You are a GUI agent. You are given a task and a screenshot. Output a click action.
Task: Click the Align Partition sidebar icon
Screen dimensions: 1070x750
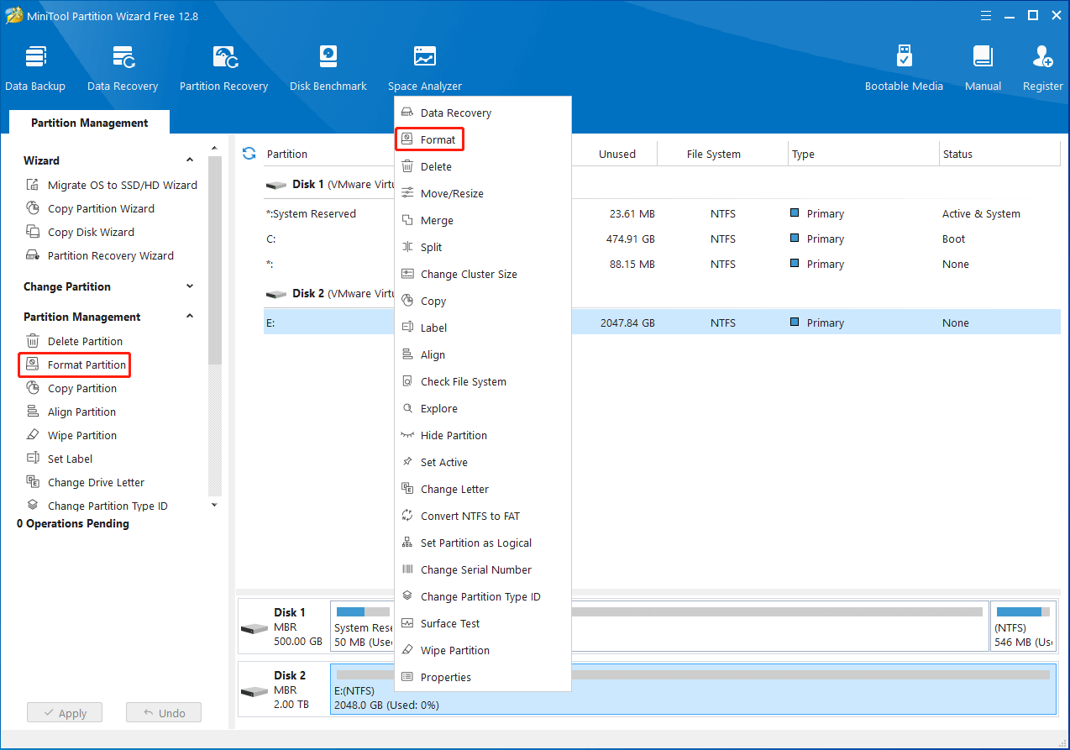point(33,412)
